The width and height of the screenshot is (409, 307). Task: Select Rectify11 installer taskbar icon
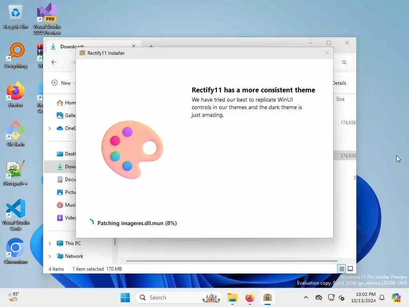[x=268, y=297]
